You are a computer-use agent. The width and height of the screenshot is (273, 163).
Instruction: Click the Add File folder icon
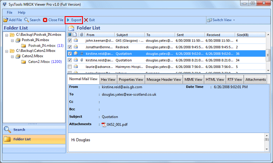6,20
